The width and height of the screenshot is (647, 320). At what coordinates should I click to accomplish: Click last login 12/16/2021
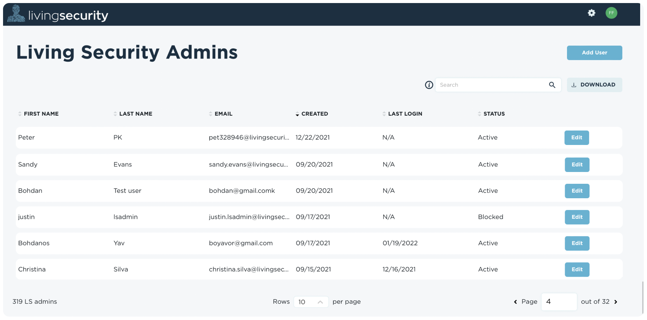coord(399,270)
